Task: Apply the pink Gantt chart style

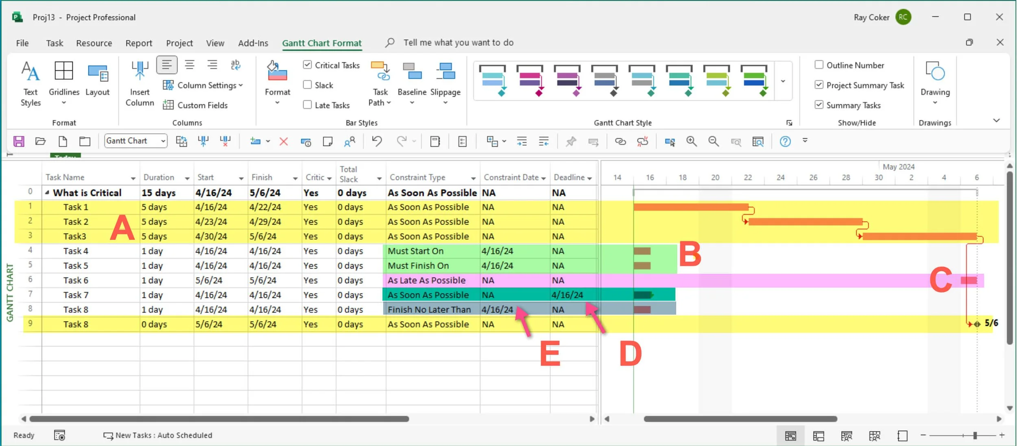Action: 530,81
